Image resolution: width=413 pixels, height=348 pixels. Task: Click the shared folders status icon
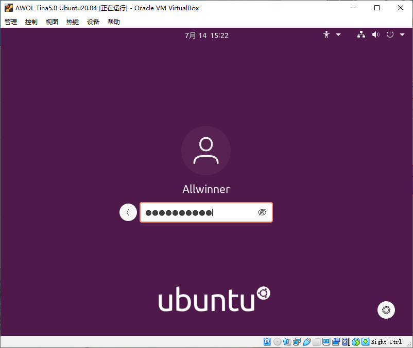click(317, 341)
